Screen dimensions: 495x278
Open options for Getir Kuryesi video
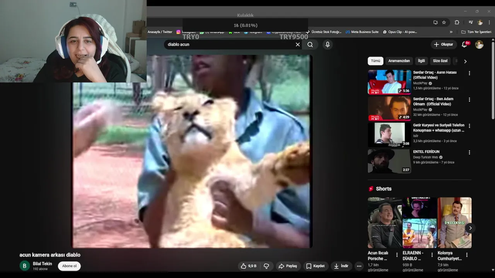click(469, 126)
